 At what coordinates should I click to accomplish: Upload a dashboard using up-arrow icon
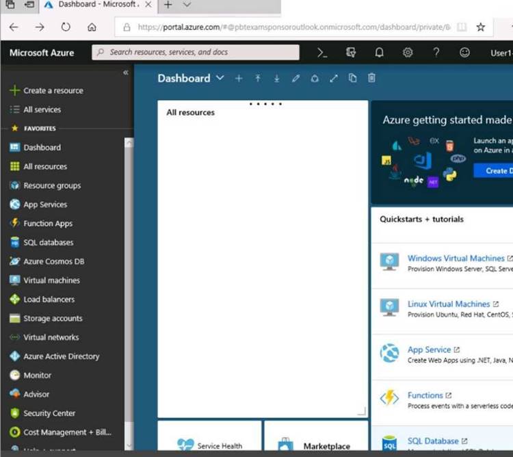tap(258, 79)
